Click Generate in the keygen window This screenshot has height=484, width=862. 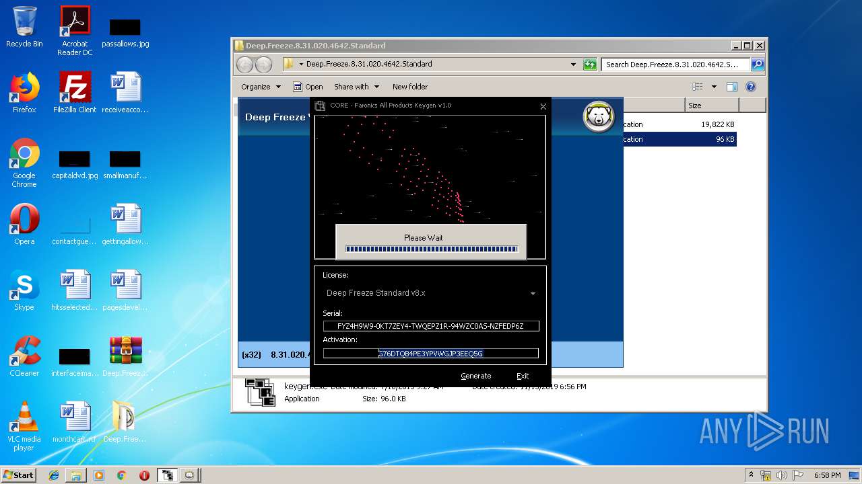(475, 376)
